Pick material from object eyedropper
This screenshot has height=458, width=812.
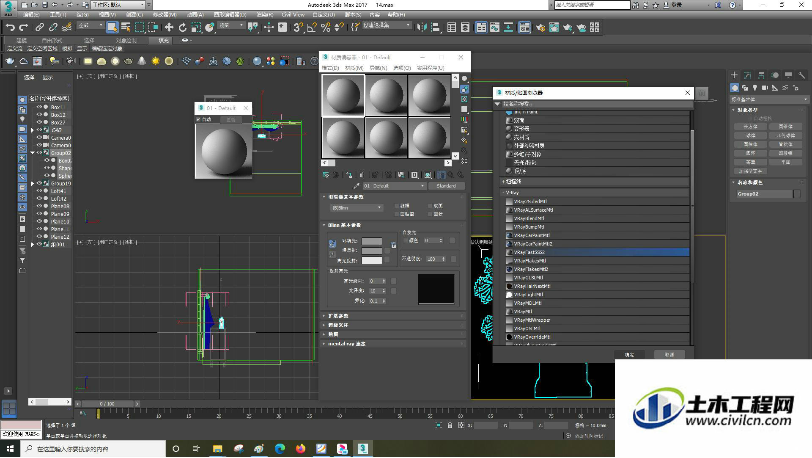tap(356, 186)
